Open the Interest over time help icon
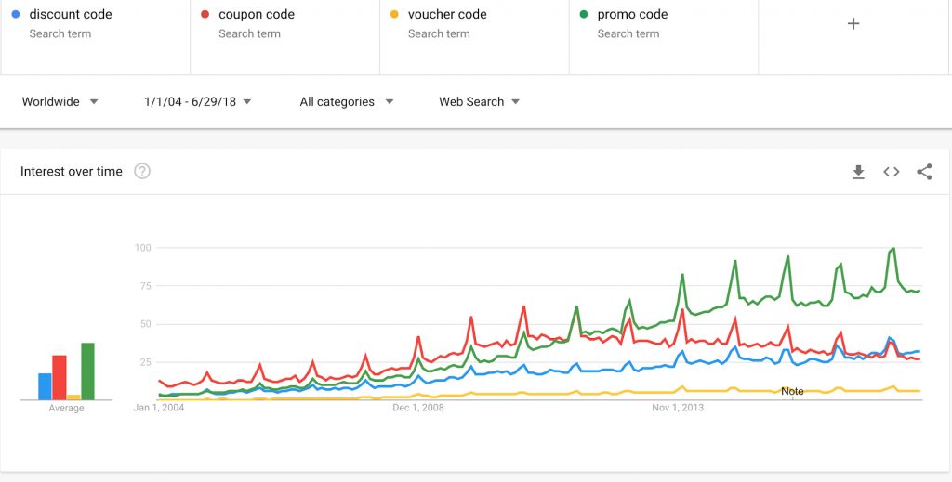This screenshot has width=952, height=482. (142, 172)
